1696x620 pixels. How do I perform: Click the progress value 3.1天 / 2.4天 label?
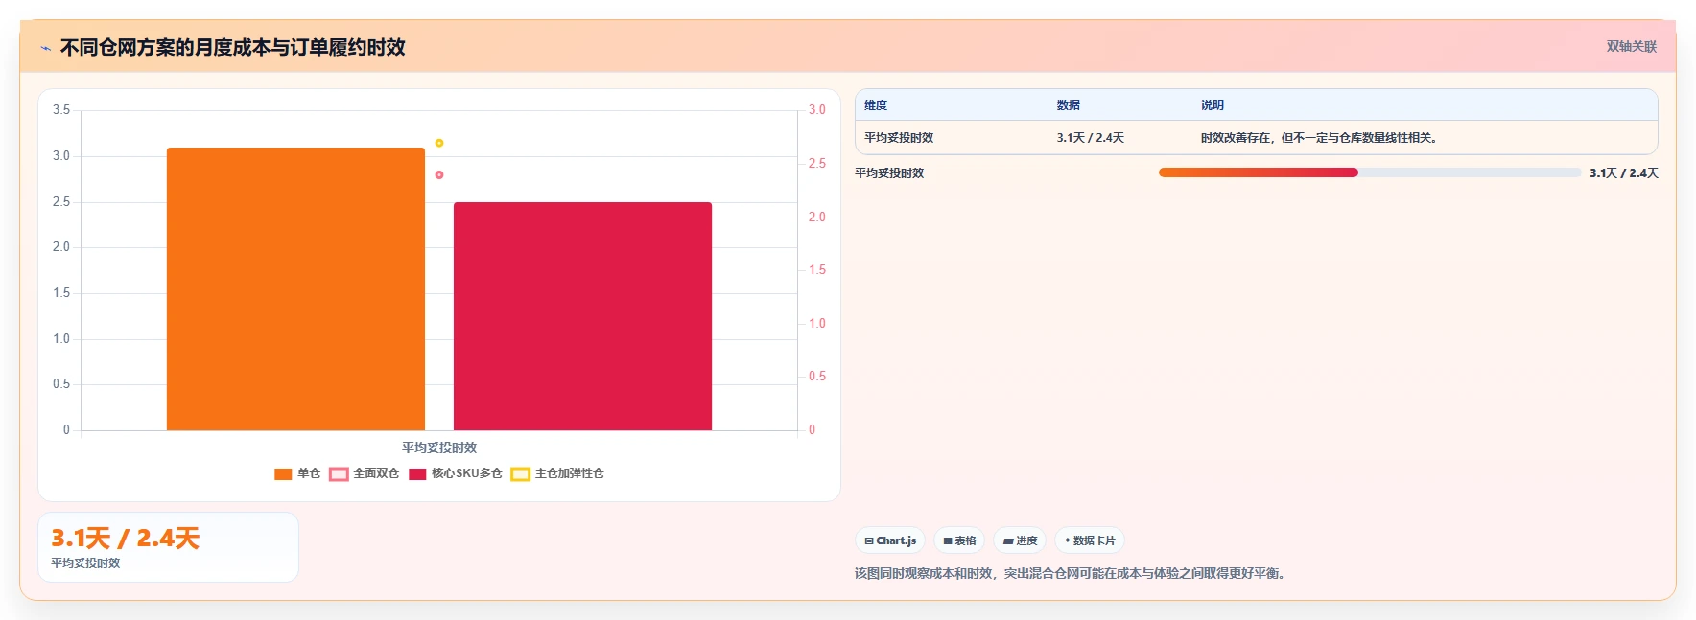click(x=1624, y=173)
